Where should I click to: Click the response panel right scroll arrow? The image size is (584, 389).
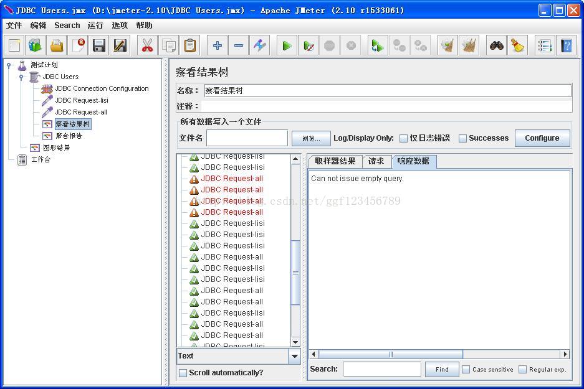(x=565, y=354)
